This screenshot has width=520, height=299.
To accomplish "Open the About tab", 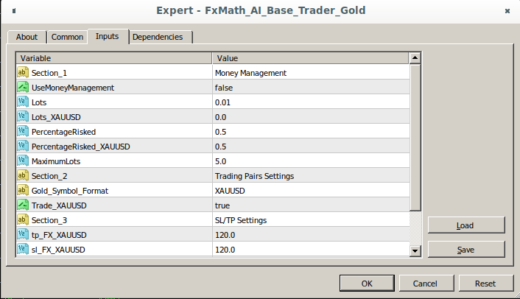I will (x=27, y=37).
